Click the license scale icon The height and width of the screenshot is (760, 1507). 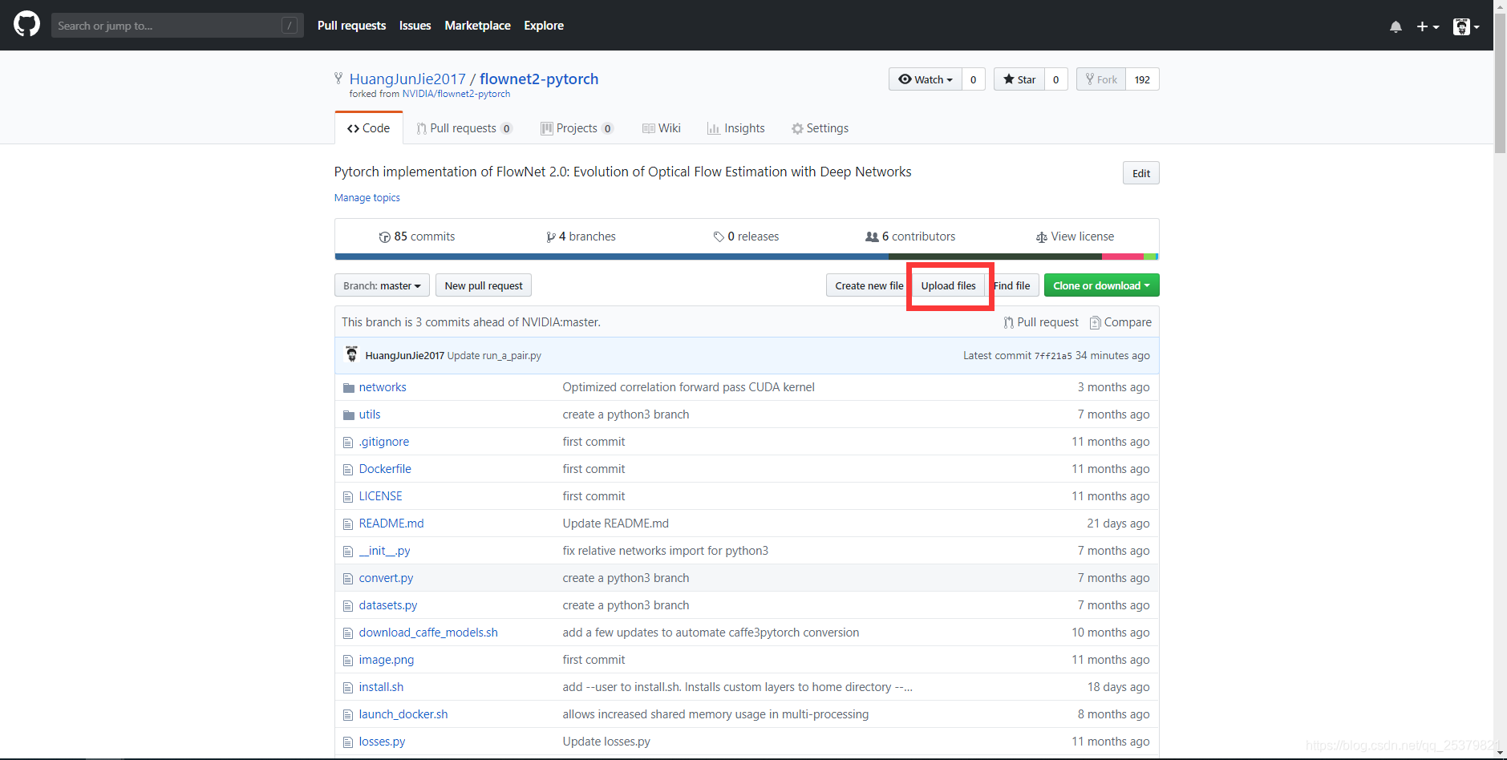[1041, 237]
